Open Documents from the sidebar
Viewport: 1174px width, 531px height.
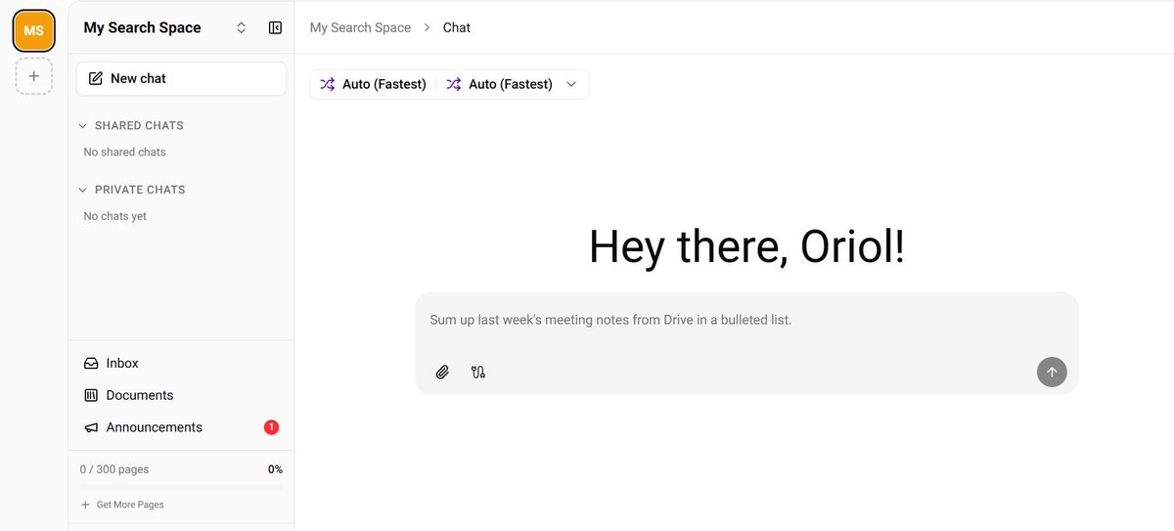181,395
